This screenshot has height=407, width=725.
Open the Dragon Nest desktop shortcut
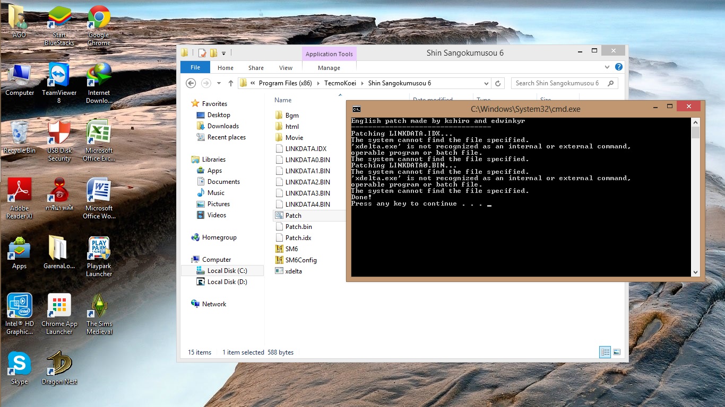tap(59, 365)
